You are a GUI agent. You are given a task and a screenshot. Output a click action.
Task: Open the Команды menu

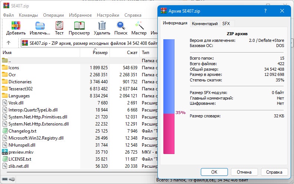(28, 15)
